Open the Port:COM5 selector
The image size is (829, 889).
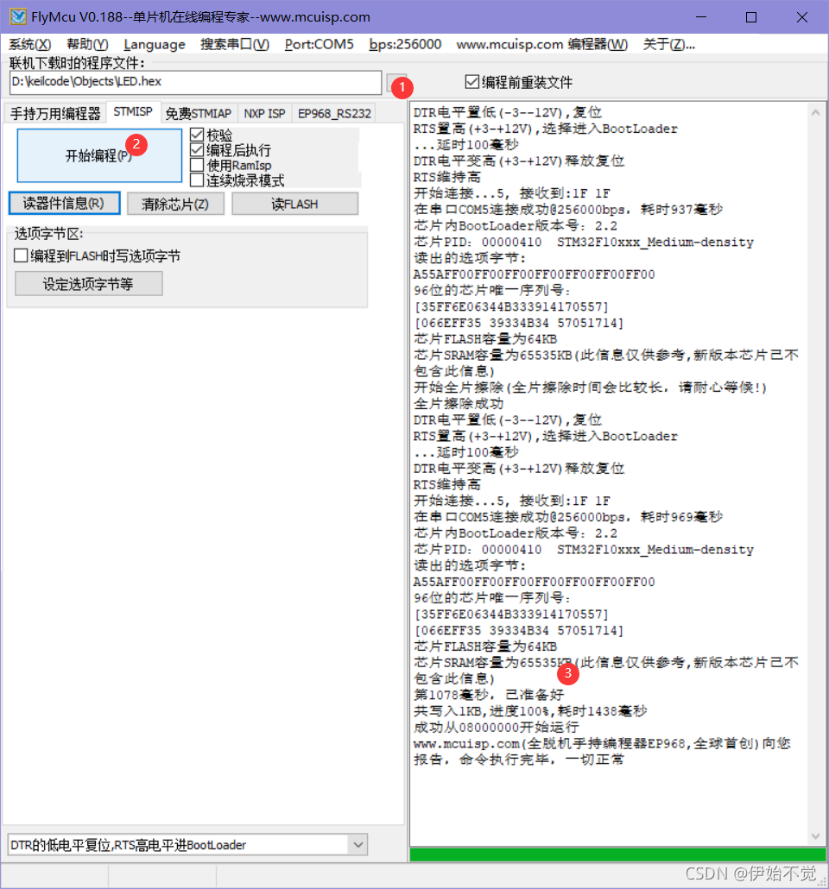(x=320, y=44)
